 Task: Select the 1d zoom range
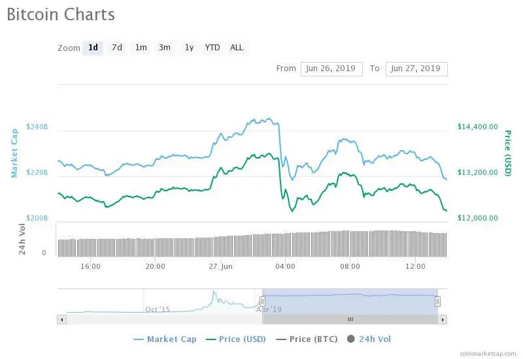pos(93,48)
